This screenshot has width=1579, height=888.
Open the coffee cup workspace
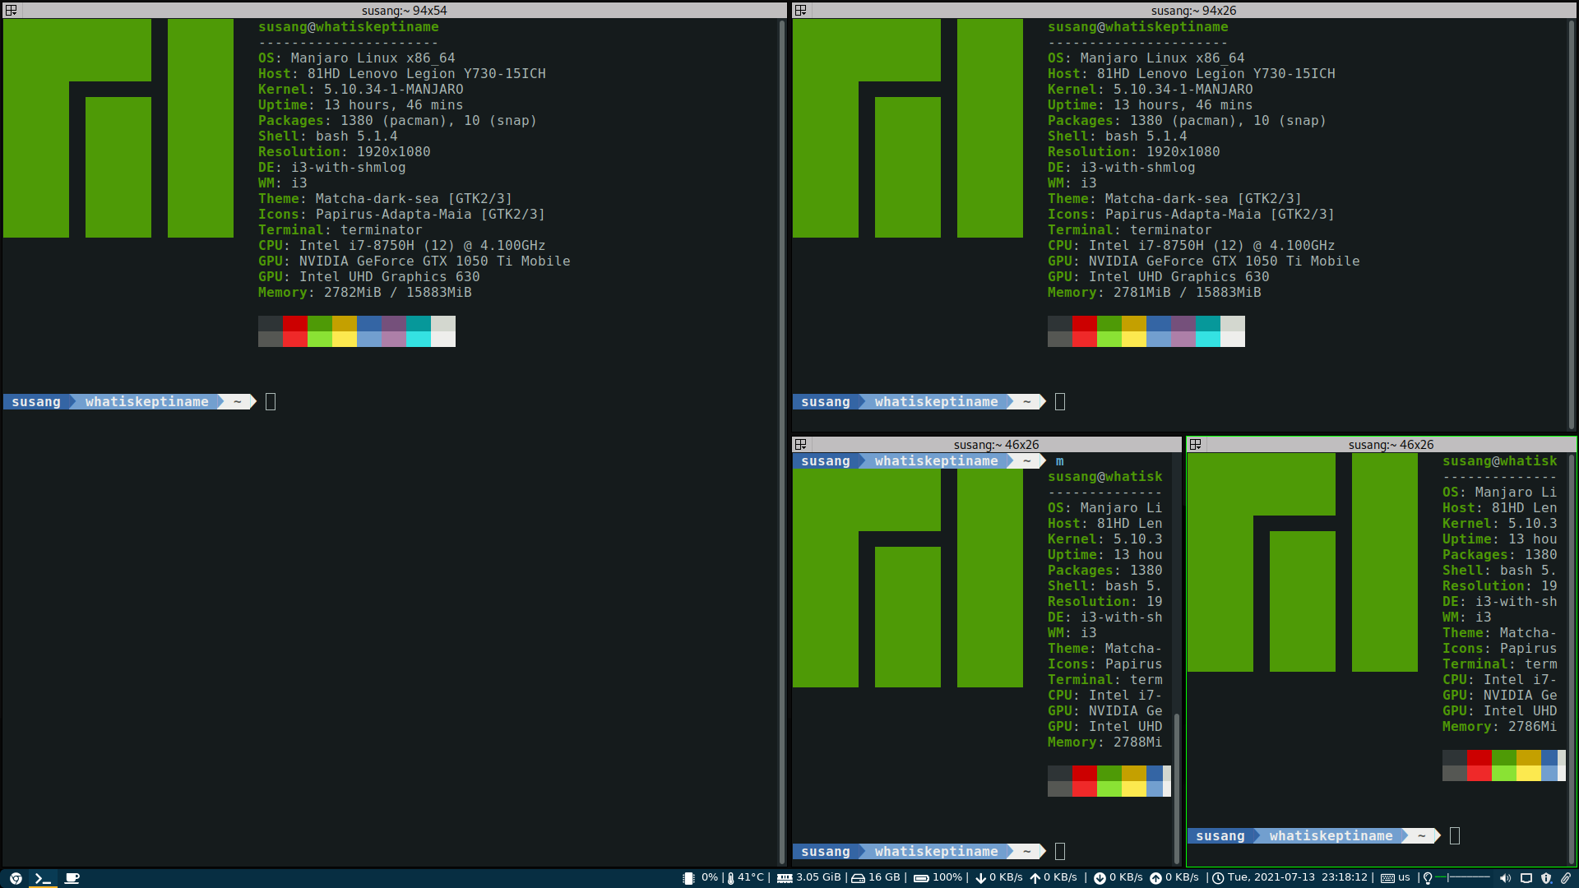pyautogui.click(x=72, y=878)
